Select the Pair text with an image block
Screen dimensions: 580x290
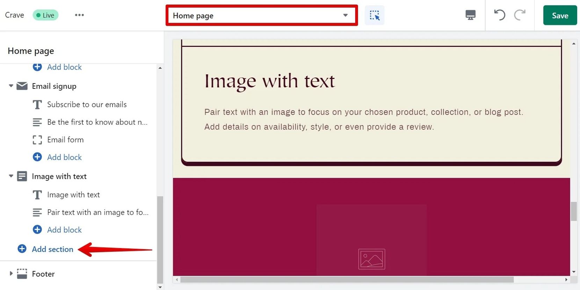pos(97,212)
